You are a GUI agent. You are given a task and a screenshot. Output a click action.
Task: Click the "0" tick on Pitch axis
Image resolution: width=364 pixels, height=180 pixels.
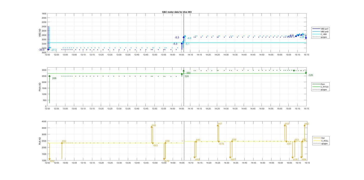pyautogui.click(x=46, y=106)
